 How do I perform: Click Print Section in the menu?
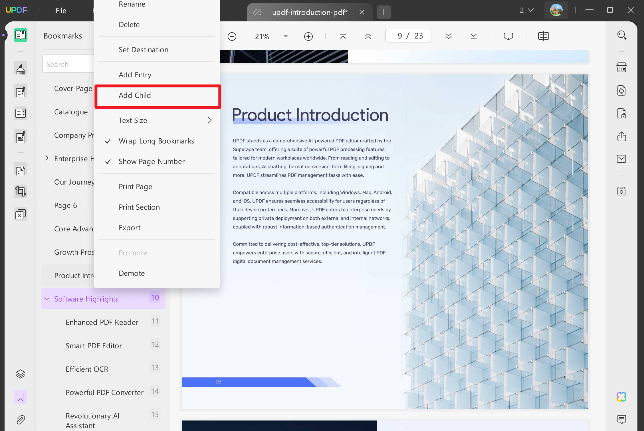(x=139, y=207)
